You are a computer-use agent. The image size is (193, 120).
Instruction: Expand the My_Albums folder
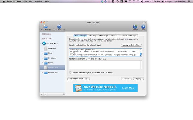pyautogui.click(x=42, y=58)
